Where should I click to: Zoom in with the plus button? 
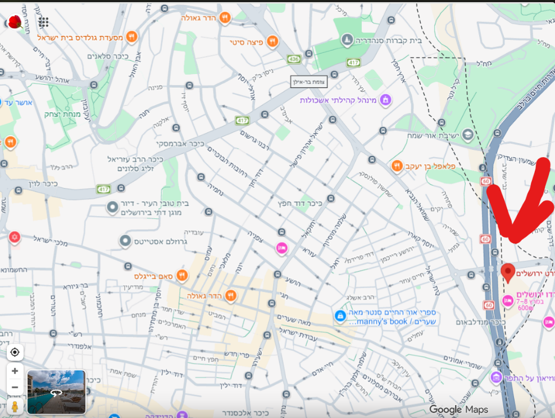point(15,371)
